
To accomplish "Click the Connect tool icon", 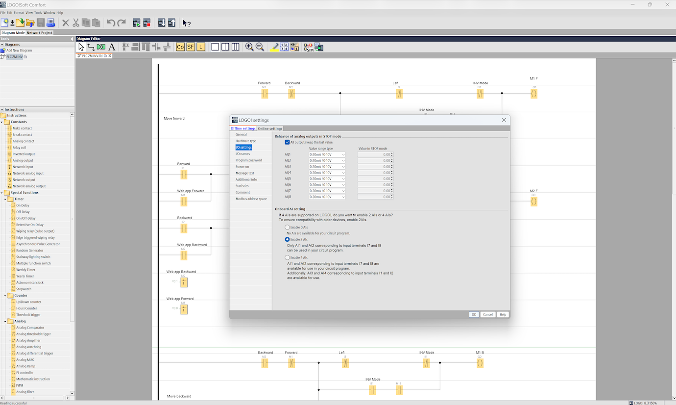I will [x=91, y=47].
